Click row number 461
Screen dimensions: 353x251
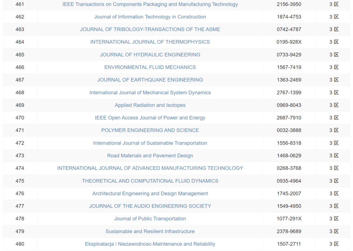point(20,4)
